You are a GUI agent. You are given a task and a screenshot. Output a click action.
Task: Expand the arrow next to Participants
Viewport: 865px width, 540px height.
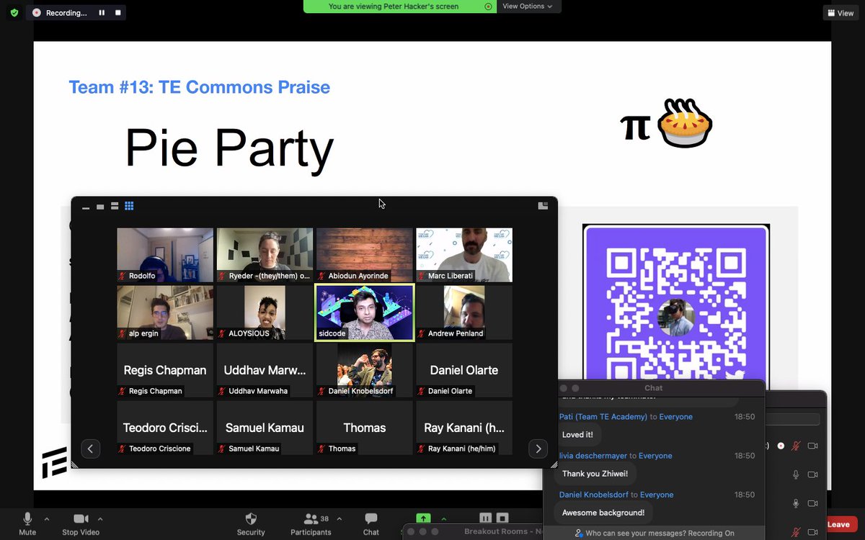tap(340, 518)
